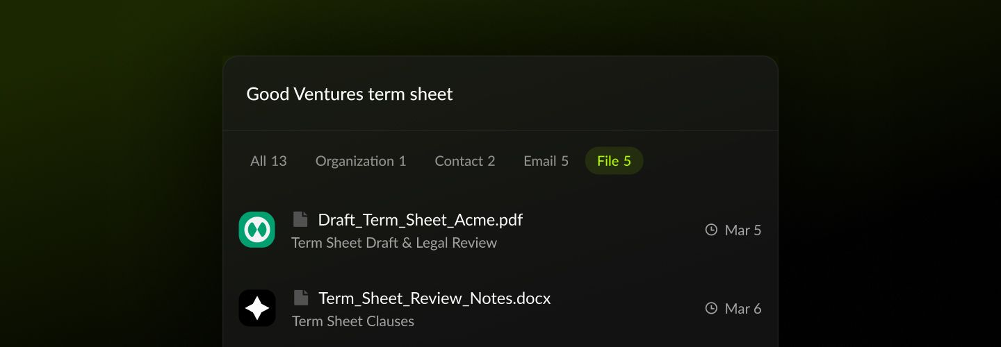The height and width of the screenshot is (347, 1001).
Task: Click the Mar 5 date label
Action: click(x=743, y=230)
